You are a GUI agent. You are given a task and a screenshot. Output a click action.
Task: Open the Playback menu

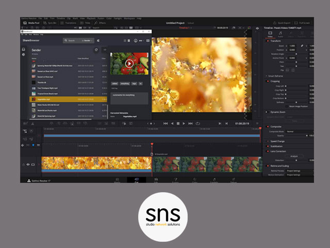pyautogui.click(x=91, y=19)
